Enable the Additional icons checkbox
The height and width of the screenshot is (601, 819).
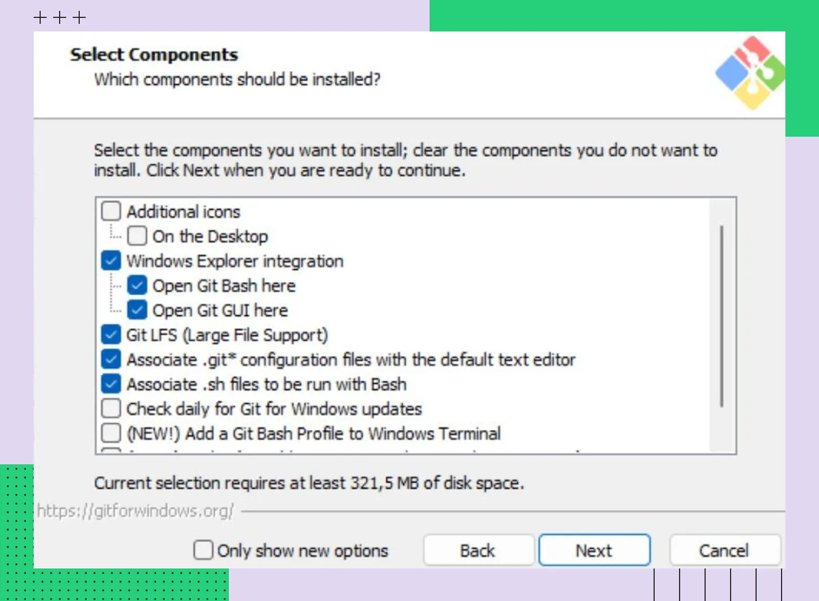111,212
